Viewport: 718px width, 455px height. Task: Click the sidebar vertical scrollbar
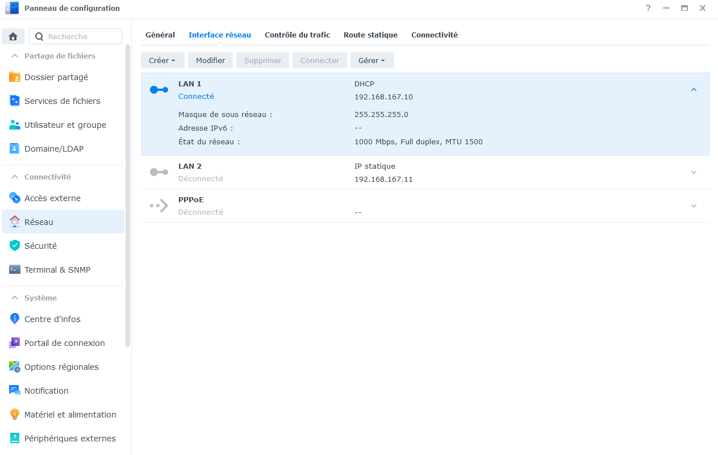[128, 193]
